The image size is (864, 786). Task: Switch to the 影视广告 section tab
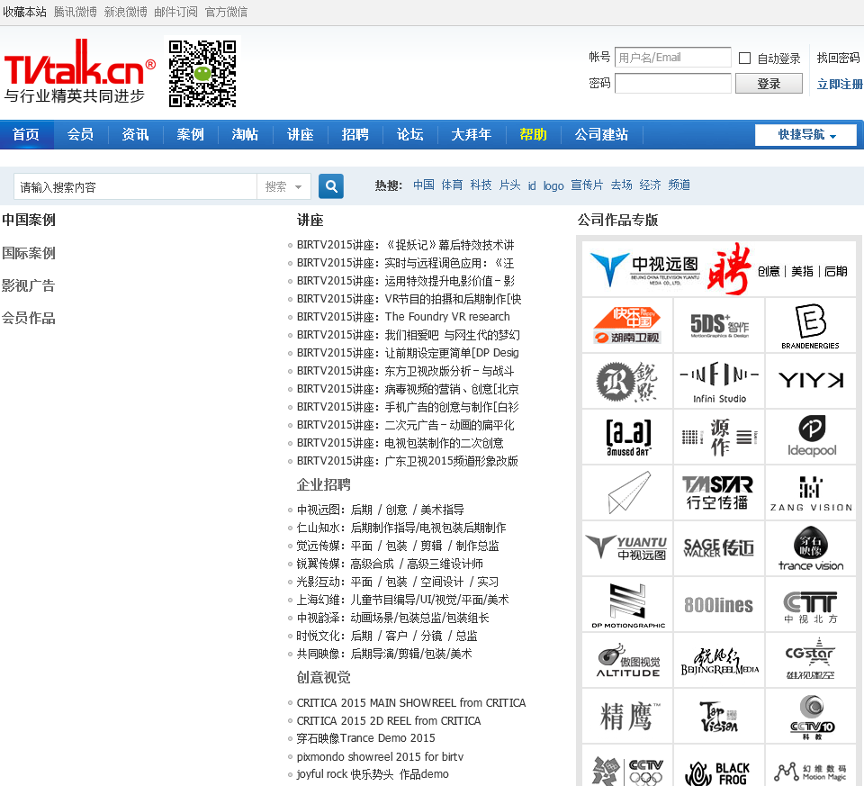pyautogui.click(x=28, y=285)
